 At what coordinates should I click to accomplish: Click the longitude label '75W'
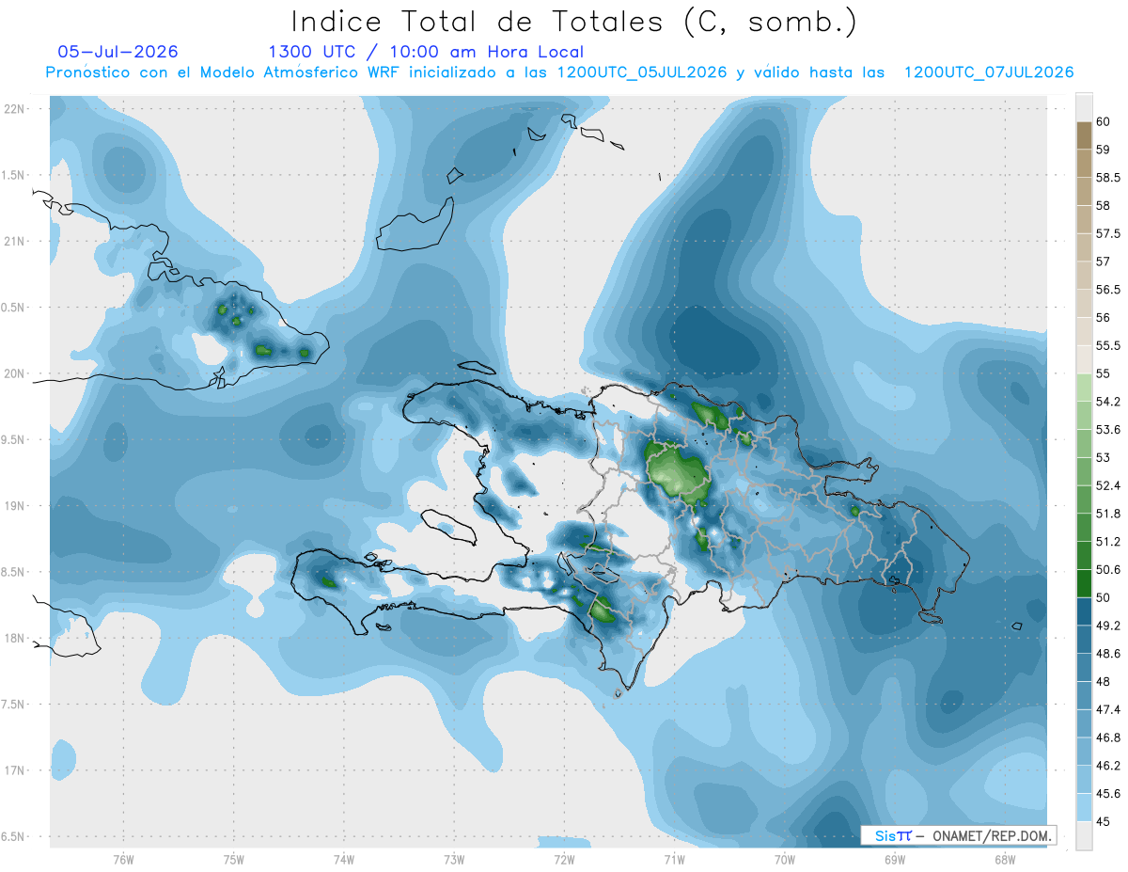(x=234, y=859)
